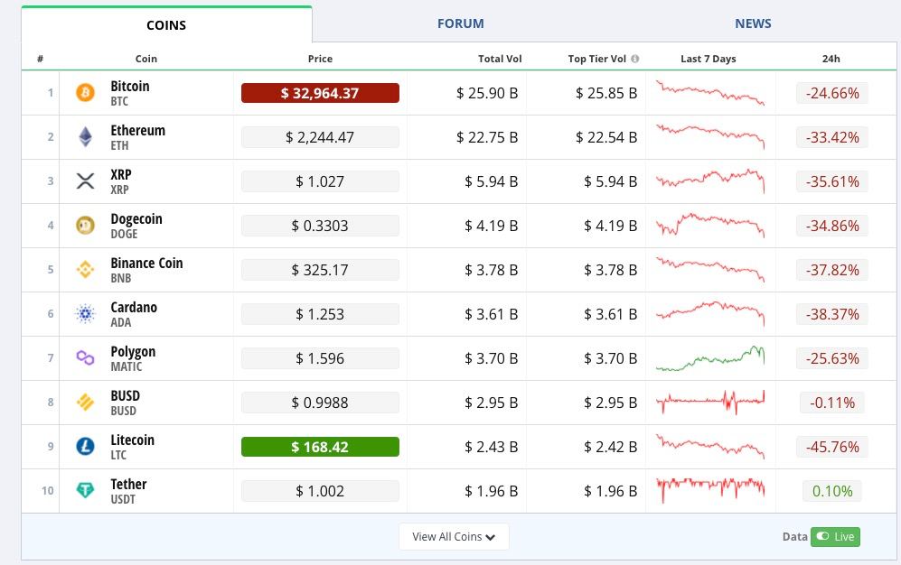Click the Top Tier Vol info icon
901x565 pixels.
pos(635,59)
